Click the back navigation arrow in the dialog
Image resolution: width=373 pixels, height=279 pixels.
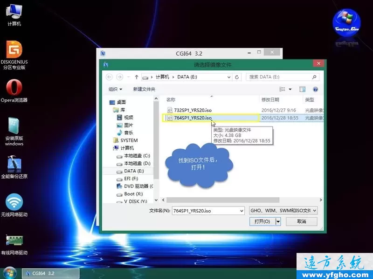coord(109,77)
